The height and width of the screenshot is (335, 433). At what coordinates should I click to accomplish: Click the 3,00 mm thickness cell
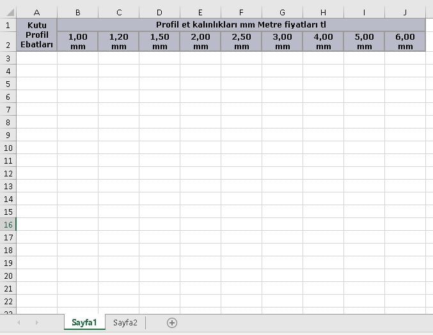click(x=282, y=42)
